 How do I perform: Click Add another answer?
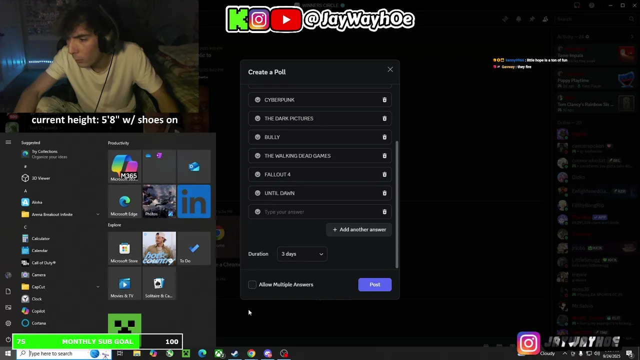click(359, 229)
